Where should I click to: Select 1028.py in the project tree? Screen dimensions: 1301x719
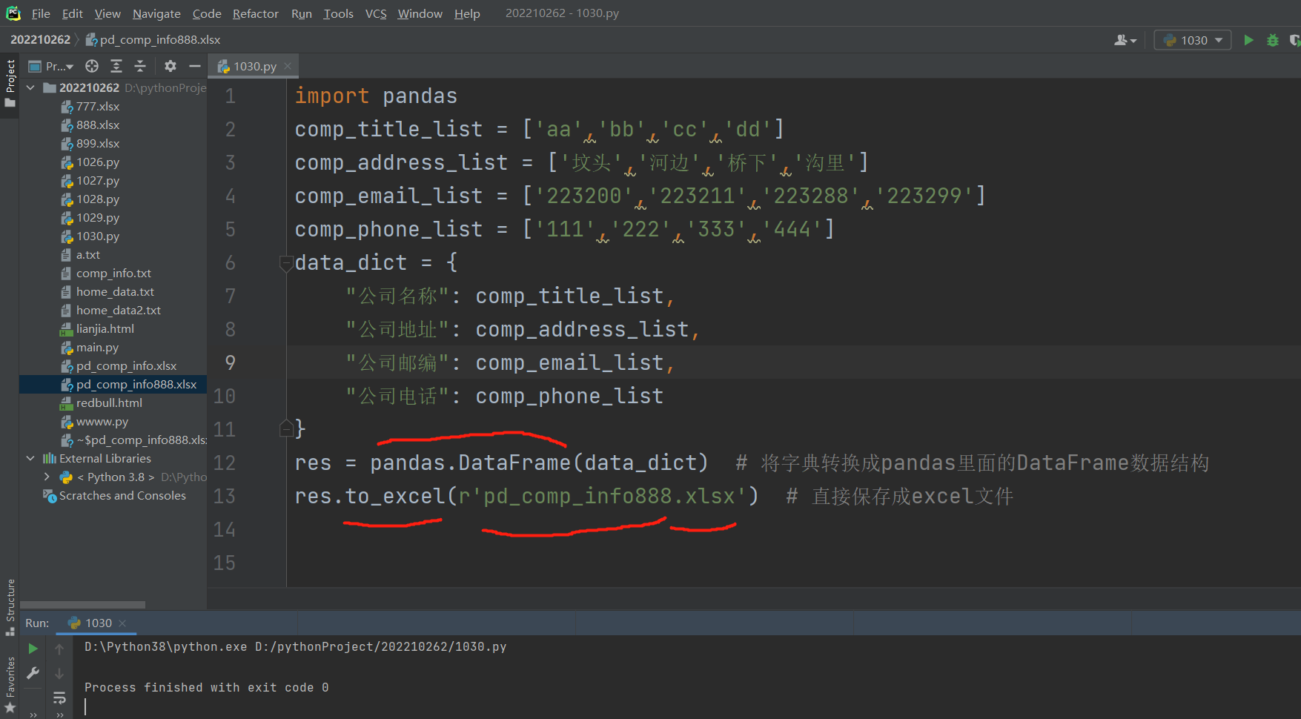coord(97,199)
